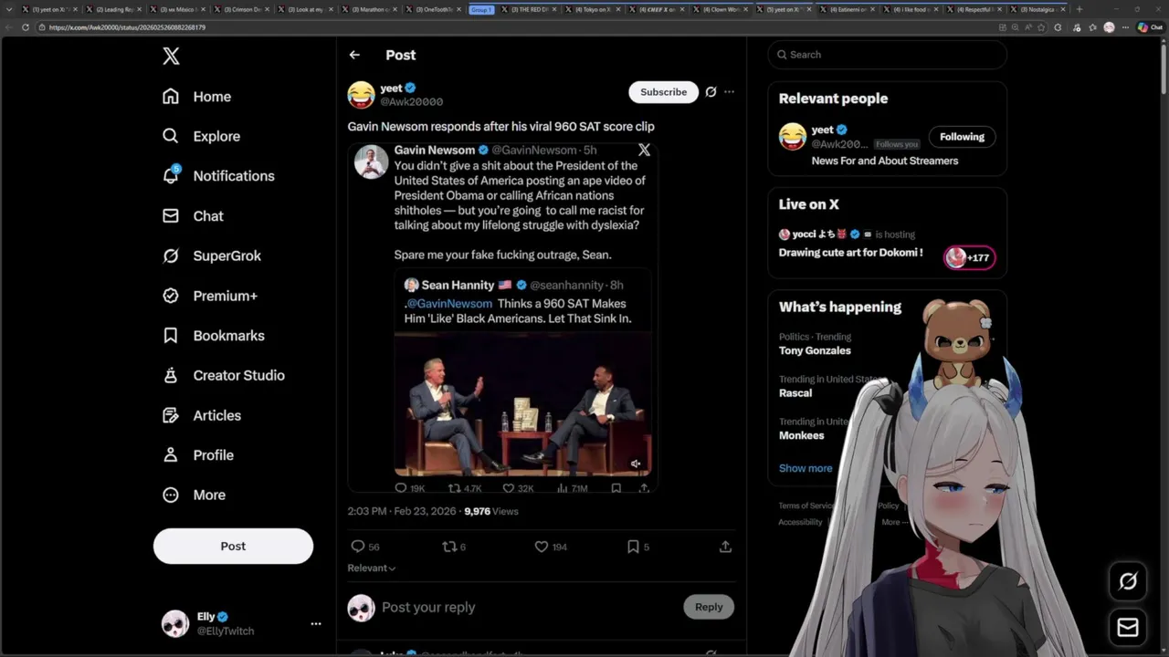Click the 9,976 Views count
This screenshot has width=1169, height=657.
point(491,511)
